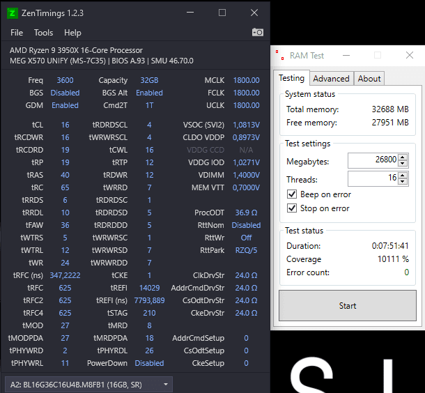This screenshot has height=393, width=425.
Task: Toggle the Beep on error checkbox
Action: tap(292, 194)
